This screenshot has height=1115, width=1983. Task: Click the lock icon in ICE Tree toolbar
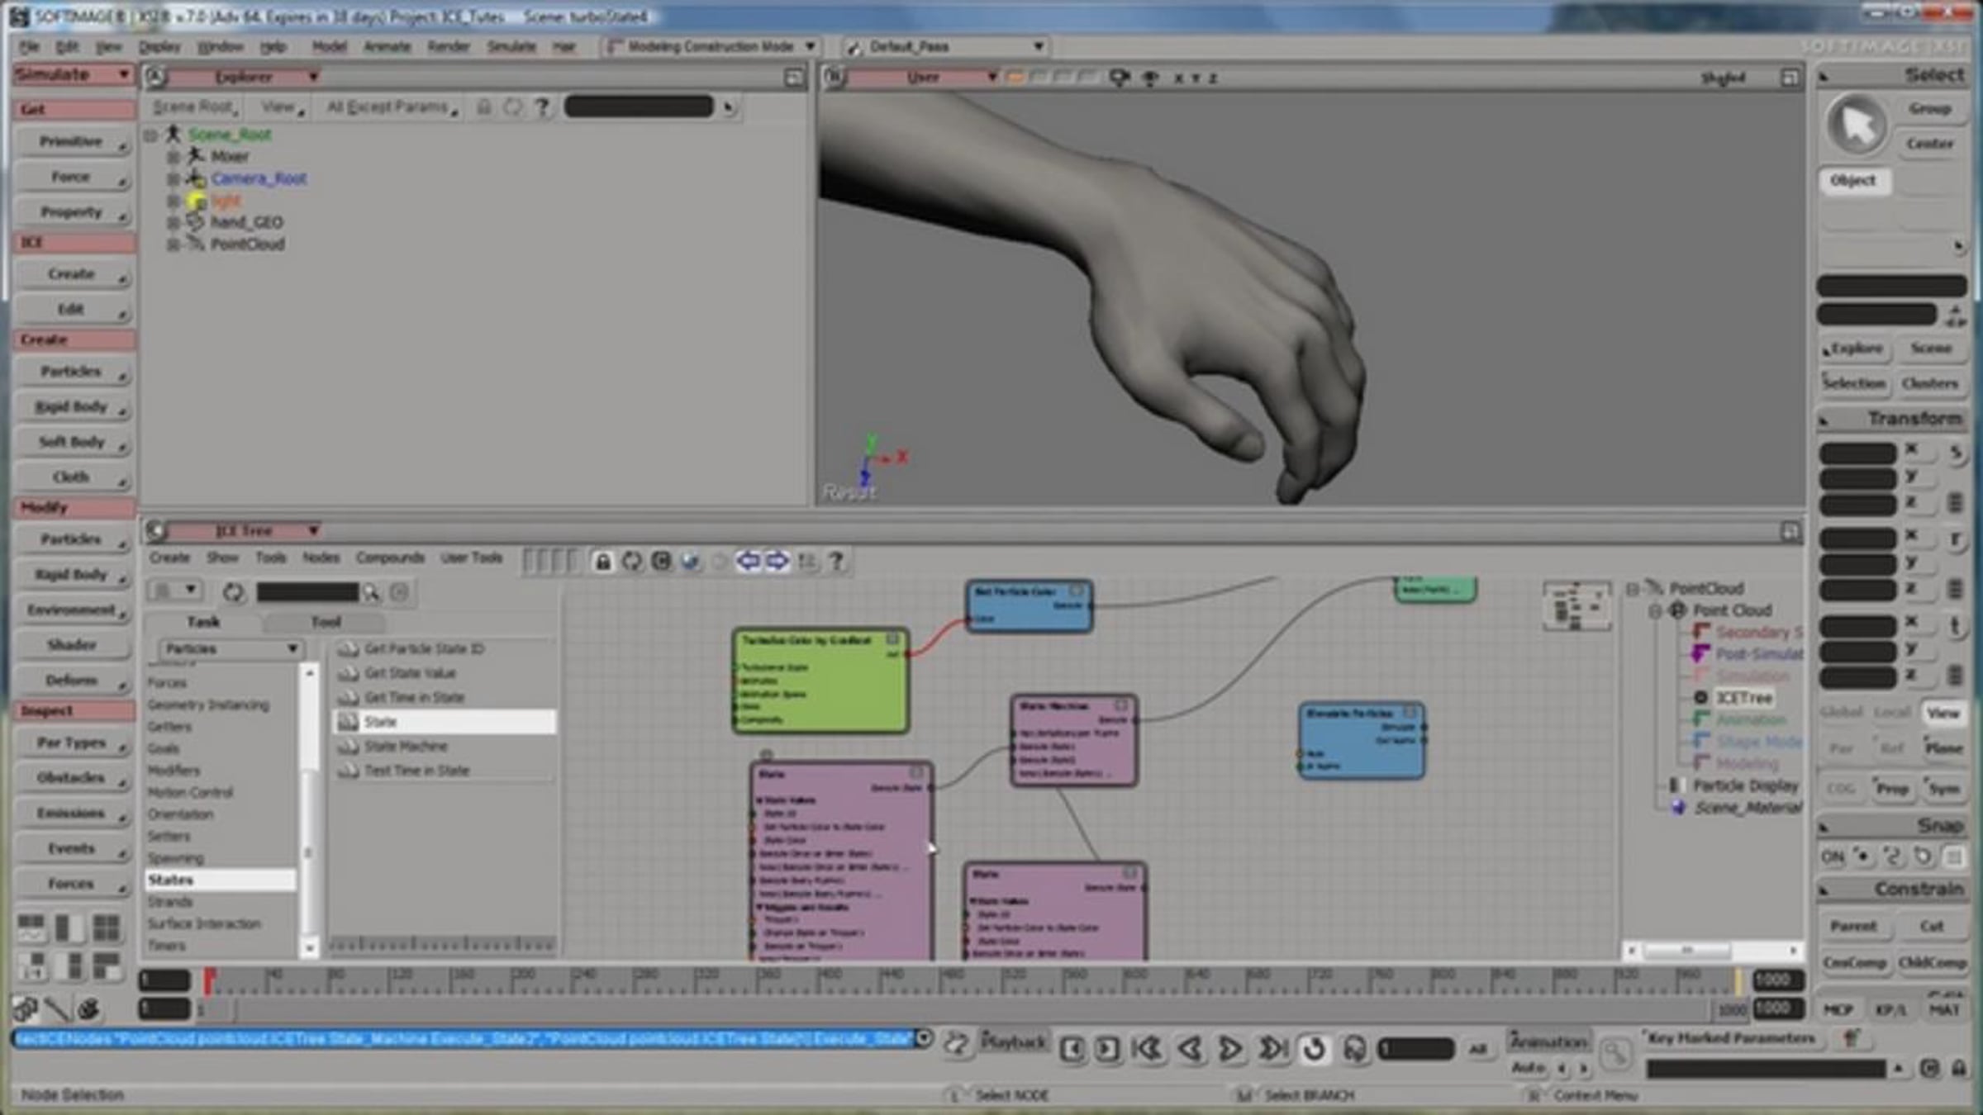point(603,562)
